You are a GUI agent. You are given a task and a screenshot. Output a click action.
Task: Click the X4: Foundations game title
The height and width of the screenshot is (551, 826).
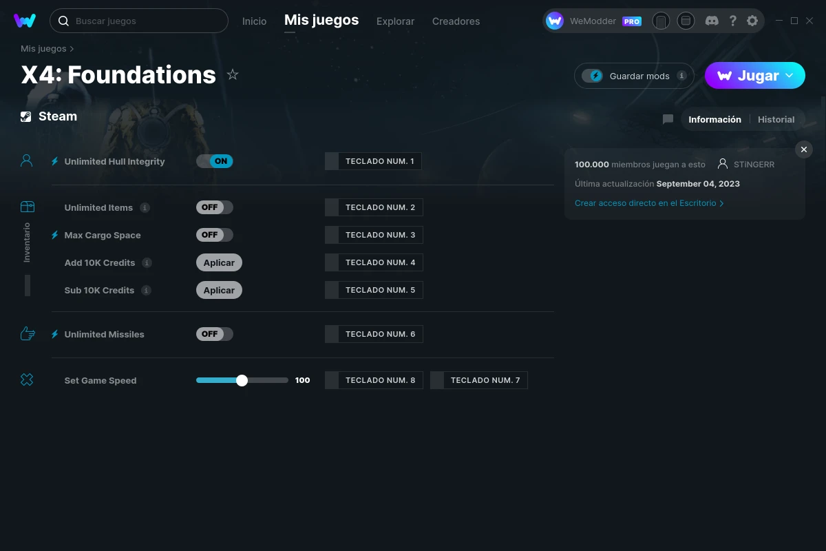pos(118,74)
